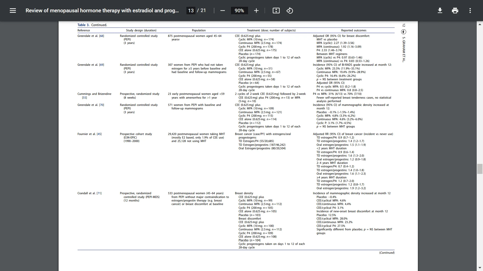Click '(1990–2000)' study duration text

pyautogui.click(x=131, y=141)
